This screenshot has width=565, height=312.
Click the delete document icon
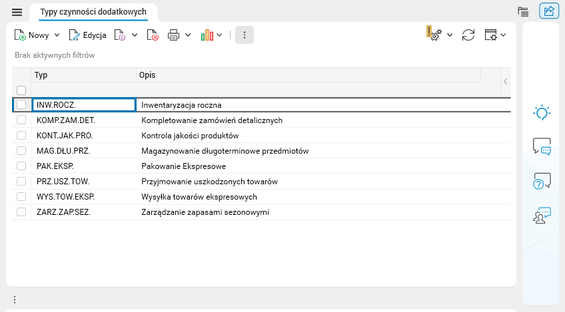pos(153,35)
